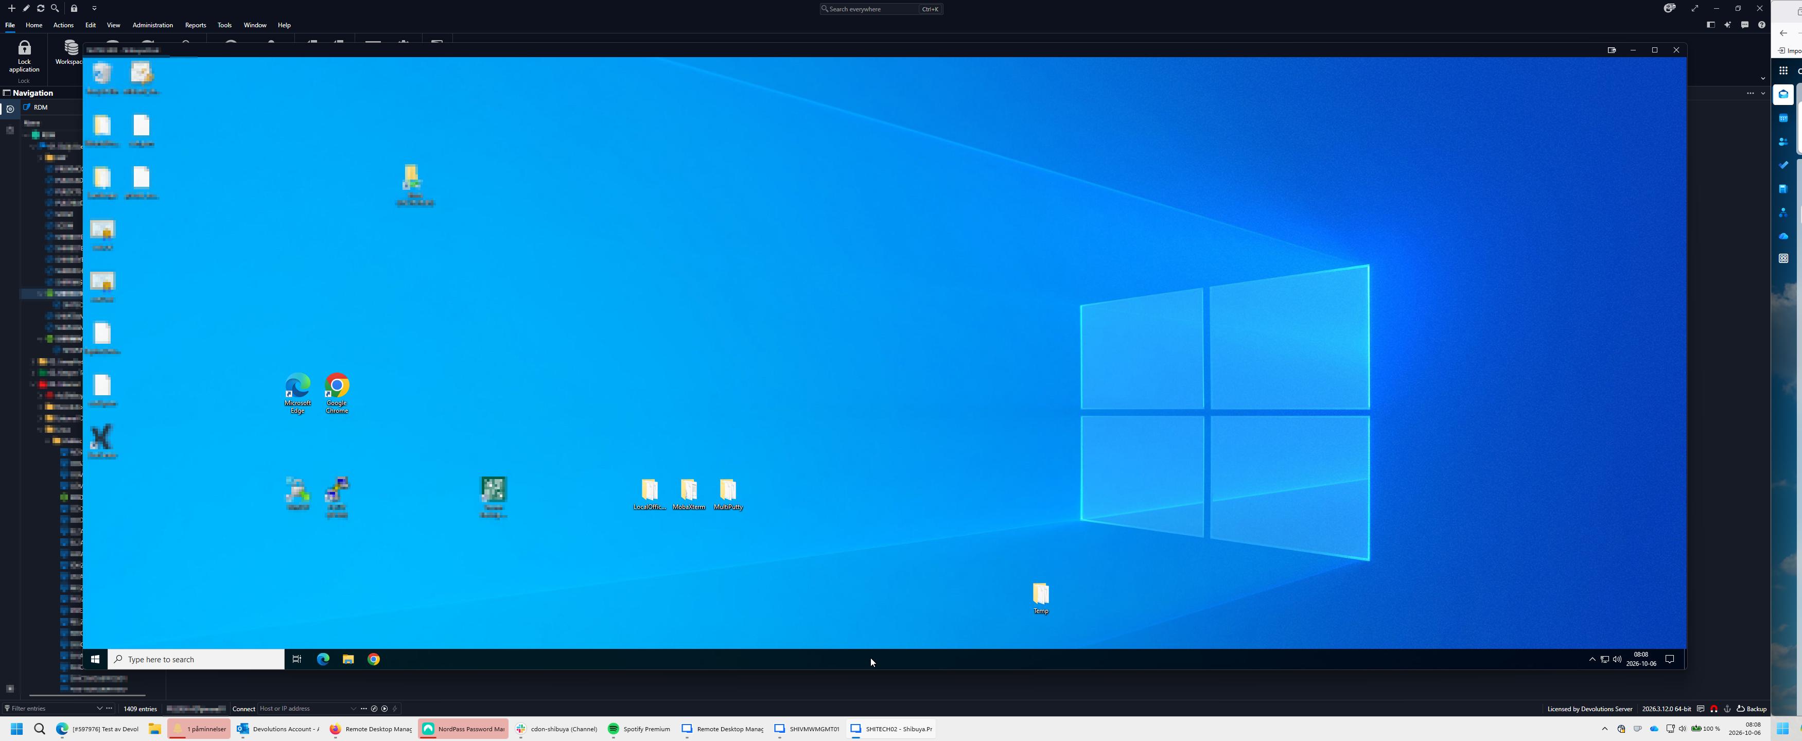
Task: Open File Explorer in the remote taskbar
Action: (348, 659)
